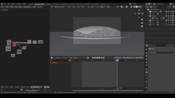Select rendered viewport shading
This screenshot has width=175, height=98.
tap(140, 7)
